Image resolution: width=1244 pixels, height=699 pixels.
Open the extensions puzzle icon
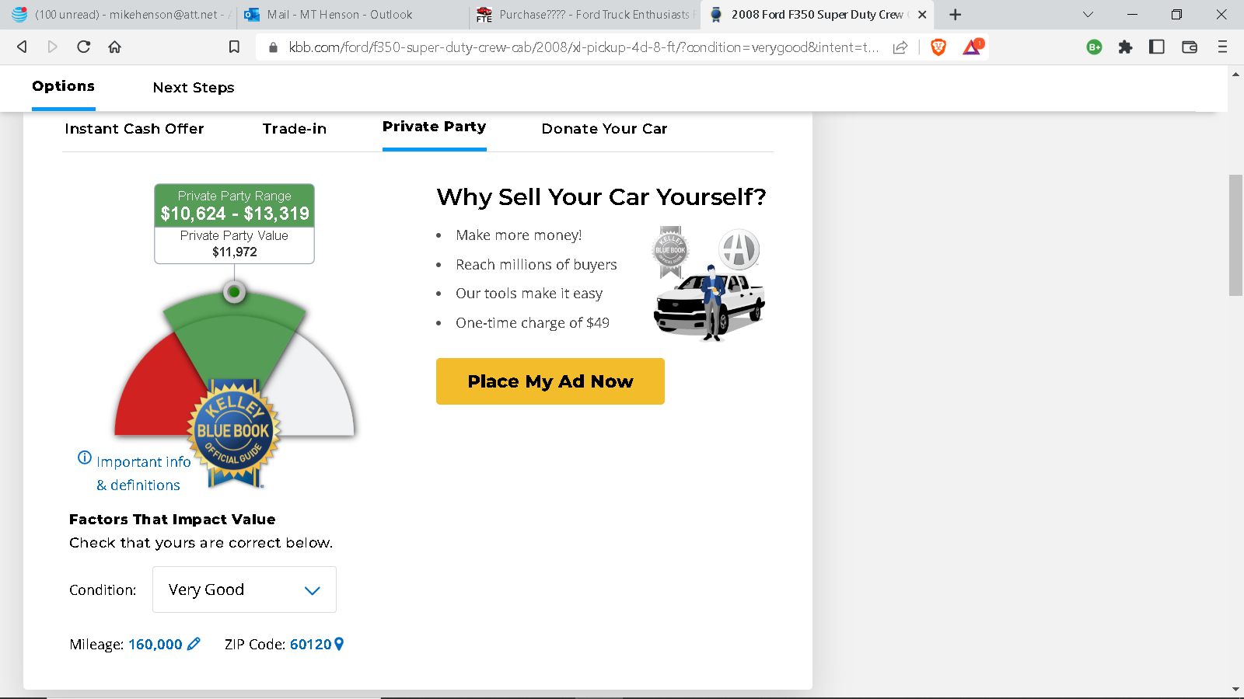click(1126, 47)
